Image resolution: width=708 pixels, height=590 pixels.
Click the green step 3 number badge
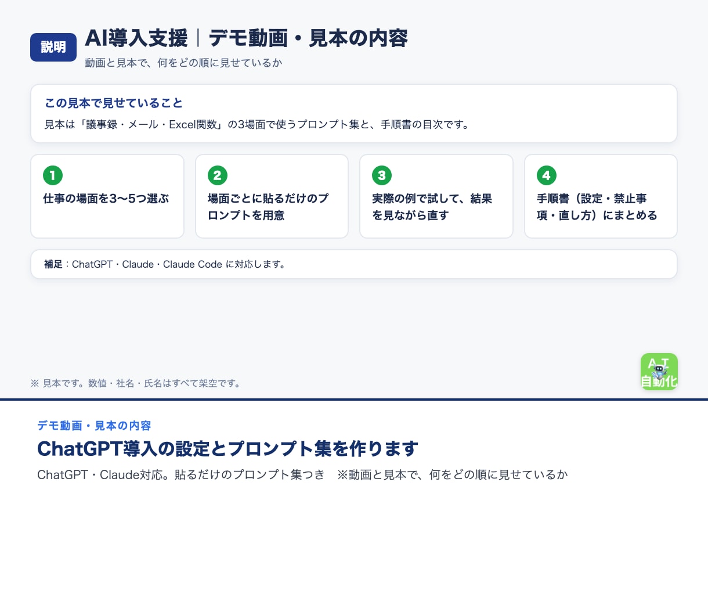point(382,175)
